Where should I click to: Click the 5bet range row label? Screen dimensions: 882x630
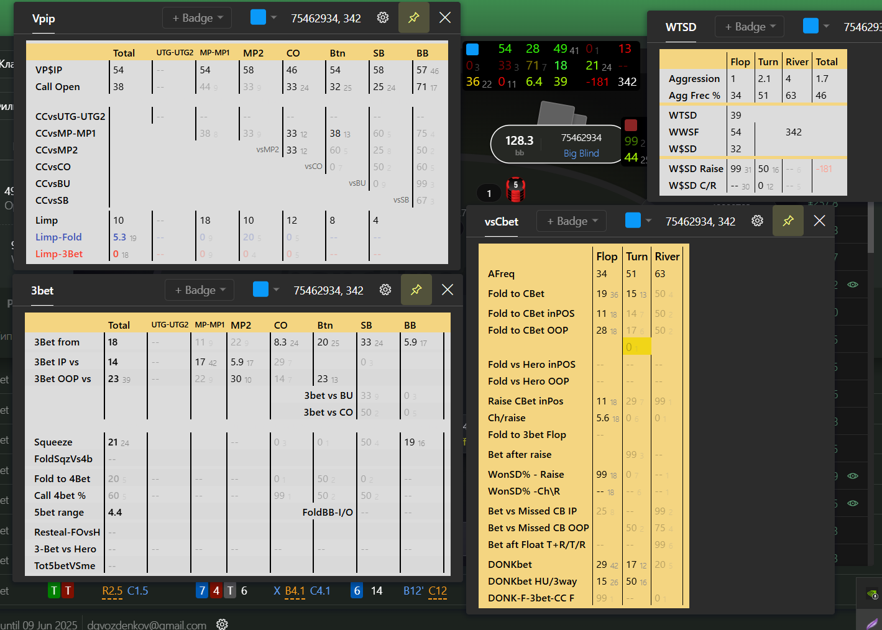[x=59, y=513]
